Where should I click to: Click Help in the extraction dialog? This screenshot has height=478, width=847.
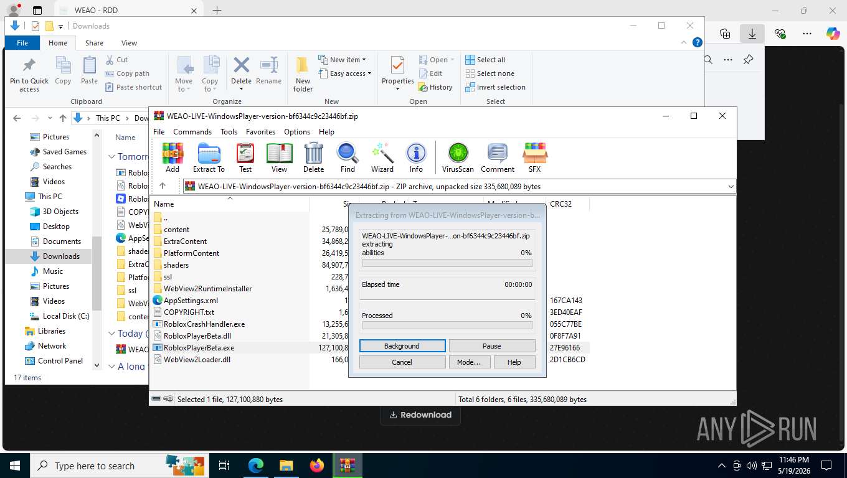[x=514, y=362]
